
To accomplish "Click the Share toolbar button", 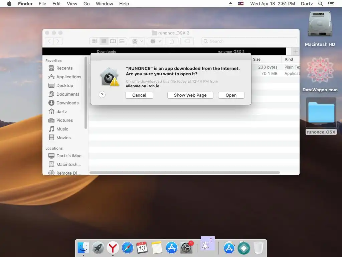I will pos(172,41).
